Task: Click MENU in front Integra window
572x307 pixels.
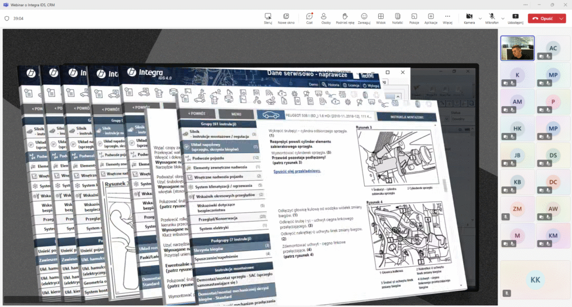Action: point(236,114)
